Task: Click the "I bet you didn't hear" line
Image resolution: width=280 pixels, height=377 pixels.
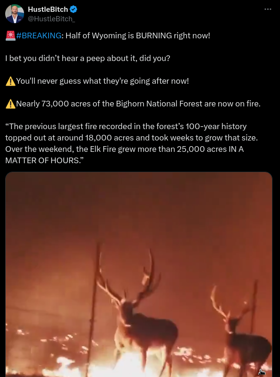Action: pos(87,59)
